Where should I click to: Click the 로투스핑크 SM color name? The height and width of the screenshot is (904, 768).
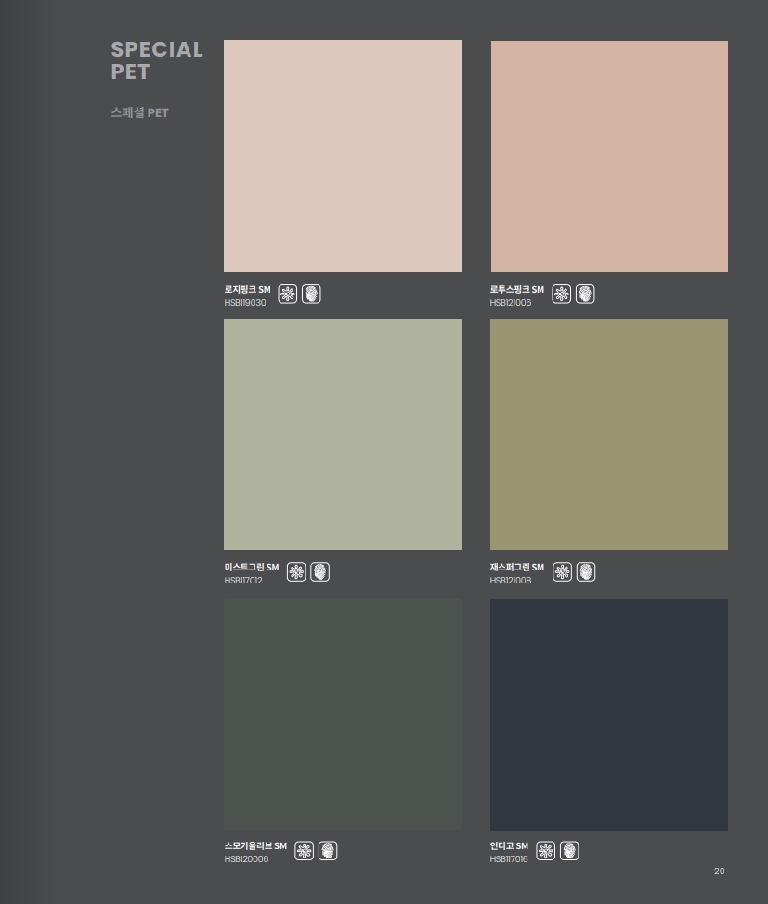[x=517, y=290]
